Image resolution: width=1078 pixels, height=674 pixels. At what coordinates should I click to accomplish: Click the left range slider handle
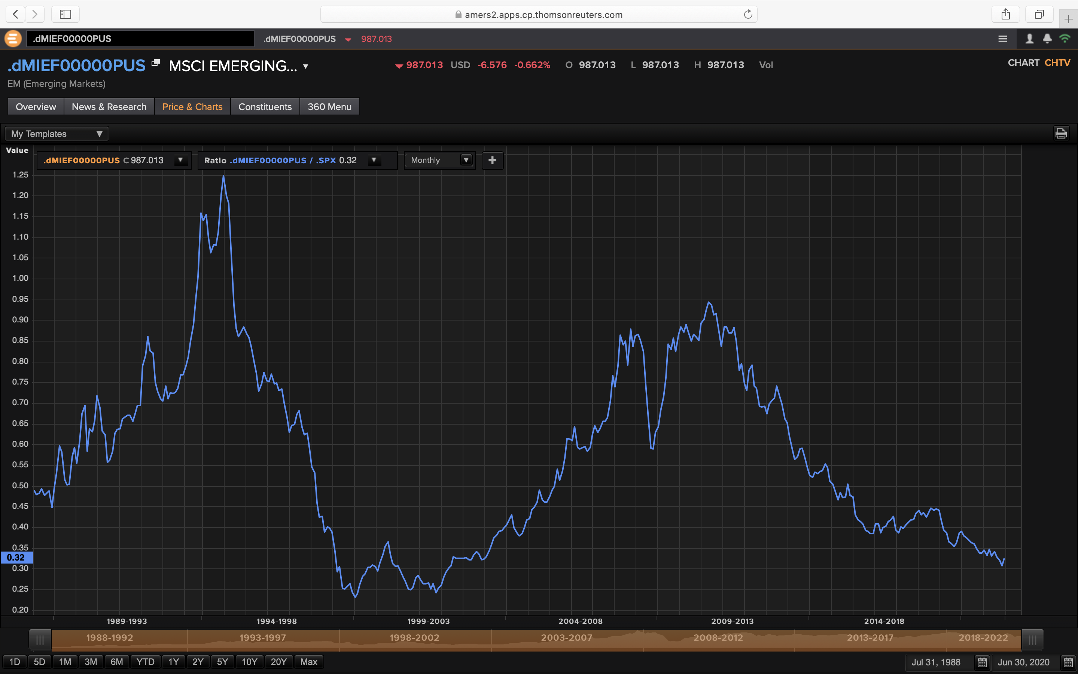(x=40, y=640)
